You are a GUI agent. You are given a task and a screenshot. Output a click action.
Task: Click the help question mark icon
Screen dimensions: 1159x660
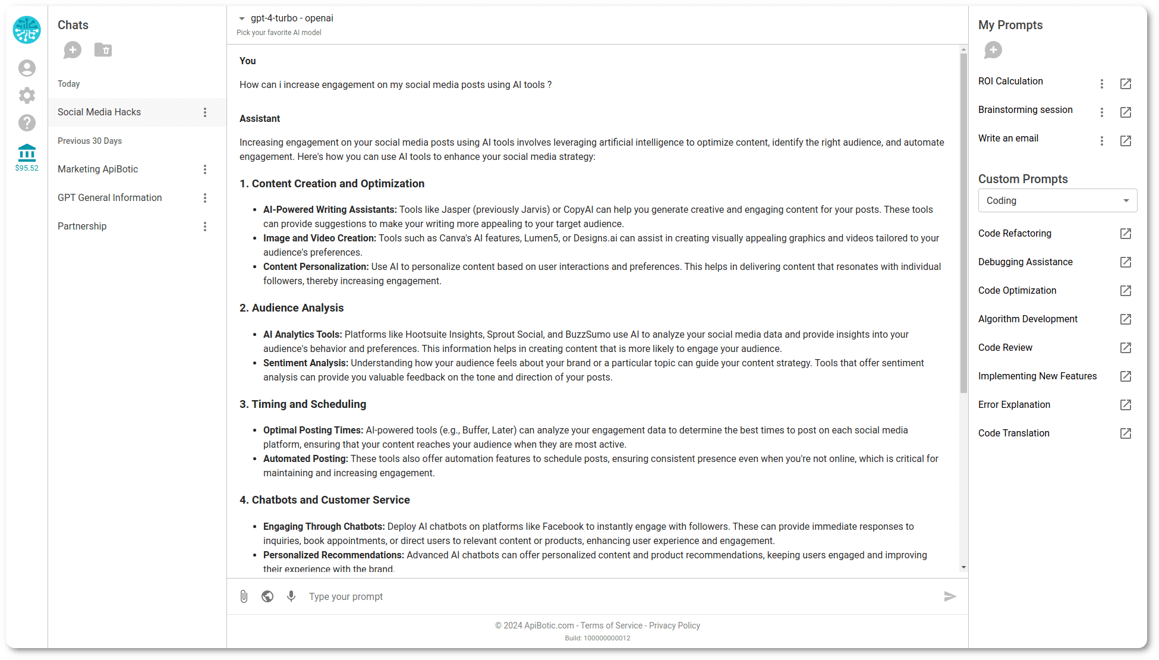[26, 124]
